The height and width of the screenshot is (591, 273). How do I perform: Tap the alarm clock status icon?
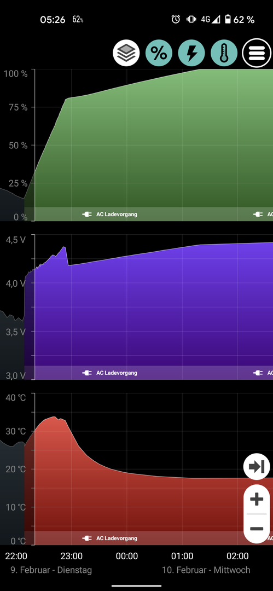pos(176,19)
